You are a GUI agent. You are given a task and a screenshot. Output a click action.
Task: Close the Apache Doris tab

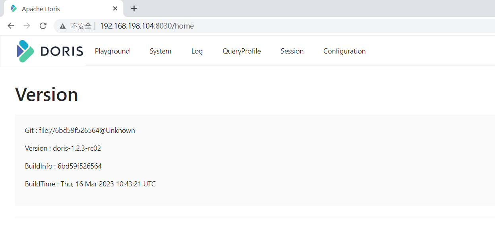[x=115, y=8]
